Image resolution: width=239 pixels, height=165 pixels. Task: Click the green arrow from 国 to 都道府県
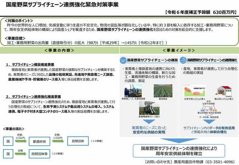tap(20, 141)
